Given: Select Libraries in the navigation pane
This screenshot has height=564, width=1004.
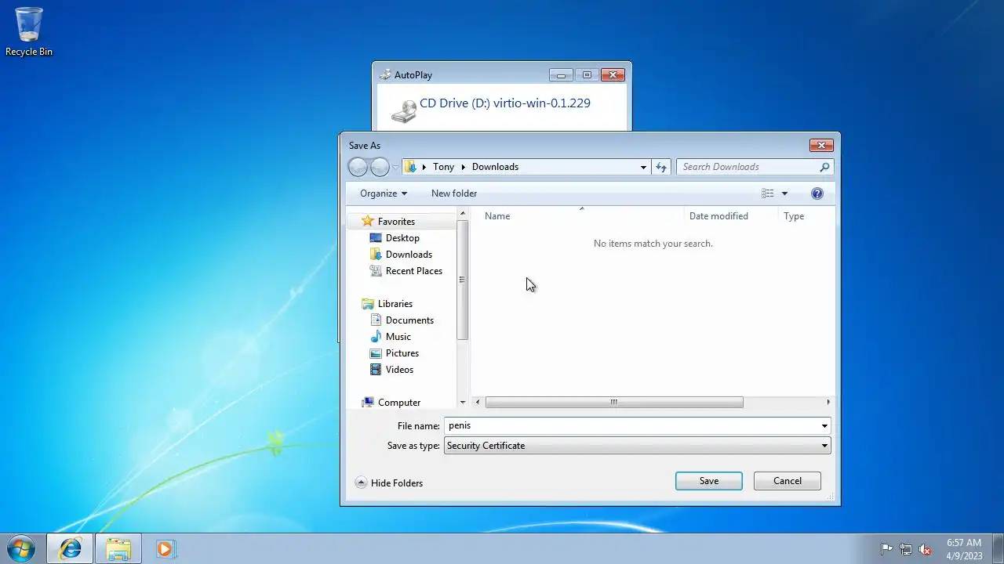Looking at the screenshot, I should pos(395,304).
